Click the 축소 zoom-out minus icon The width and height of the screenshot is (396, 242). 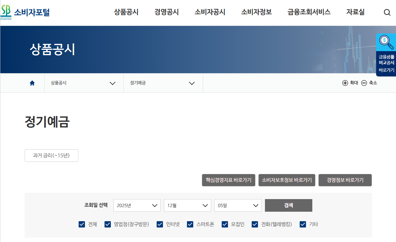pos(365,83)
